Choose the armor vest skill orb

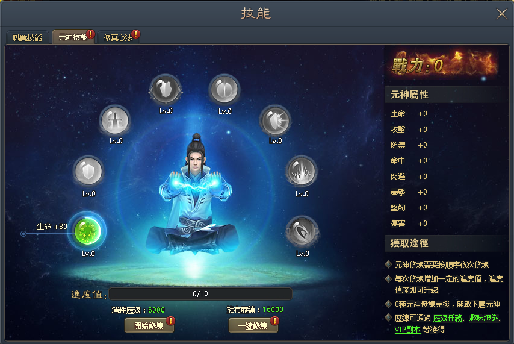pyautogui.click(x=166, y=89)
